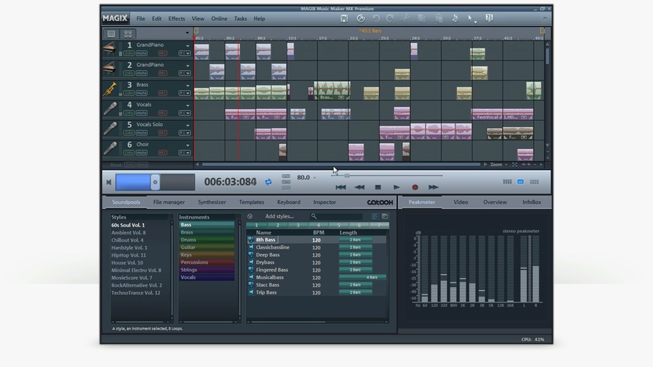Click the paste clipboard icon
Viewport: 653px width, 367px height.
tap(439, 18)
